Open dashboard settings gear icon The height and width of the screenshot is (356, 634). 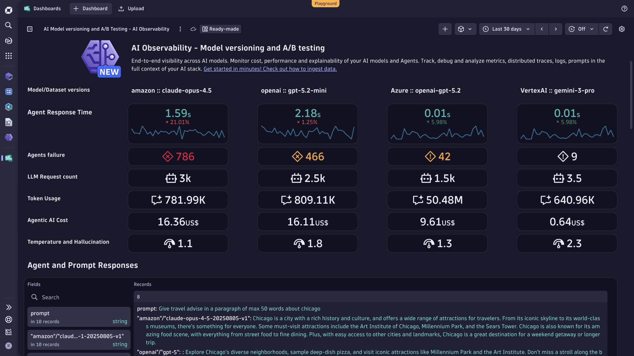(x=622, y=29)
